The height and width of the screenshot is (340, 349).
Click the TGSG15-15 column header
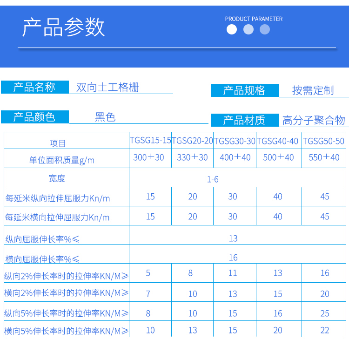click(x=150, y=140)
